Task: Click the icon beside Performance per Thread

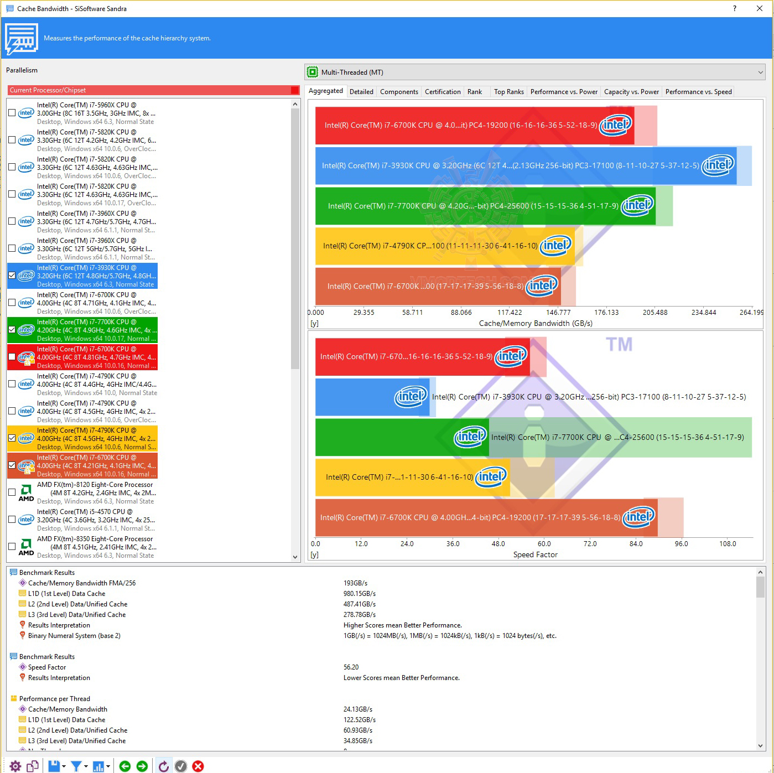Action: tap(14, 698)
